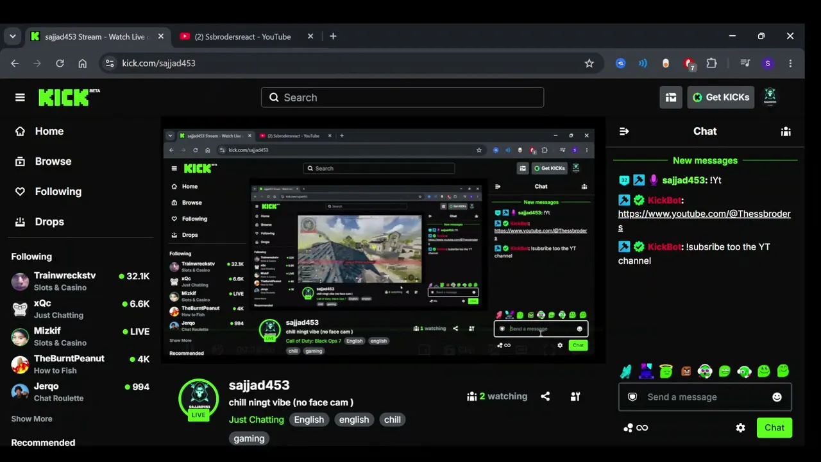This screenshot has width=821, height=462.
Task: Click the live stream video player
Action: click(383, 240)
